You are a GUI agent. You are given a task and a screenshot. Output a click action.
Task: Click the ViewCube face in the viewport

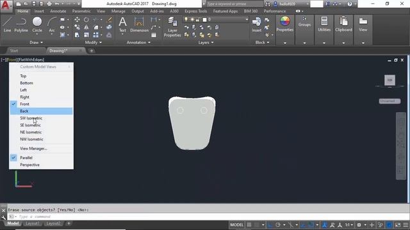(x=389, y=80)
